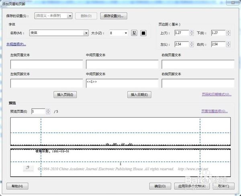Image resolution: width=241 pixels, height=196 pixels.
Task: Click the right margin 右(R) stepper
Action: point(228,43)
